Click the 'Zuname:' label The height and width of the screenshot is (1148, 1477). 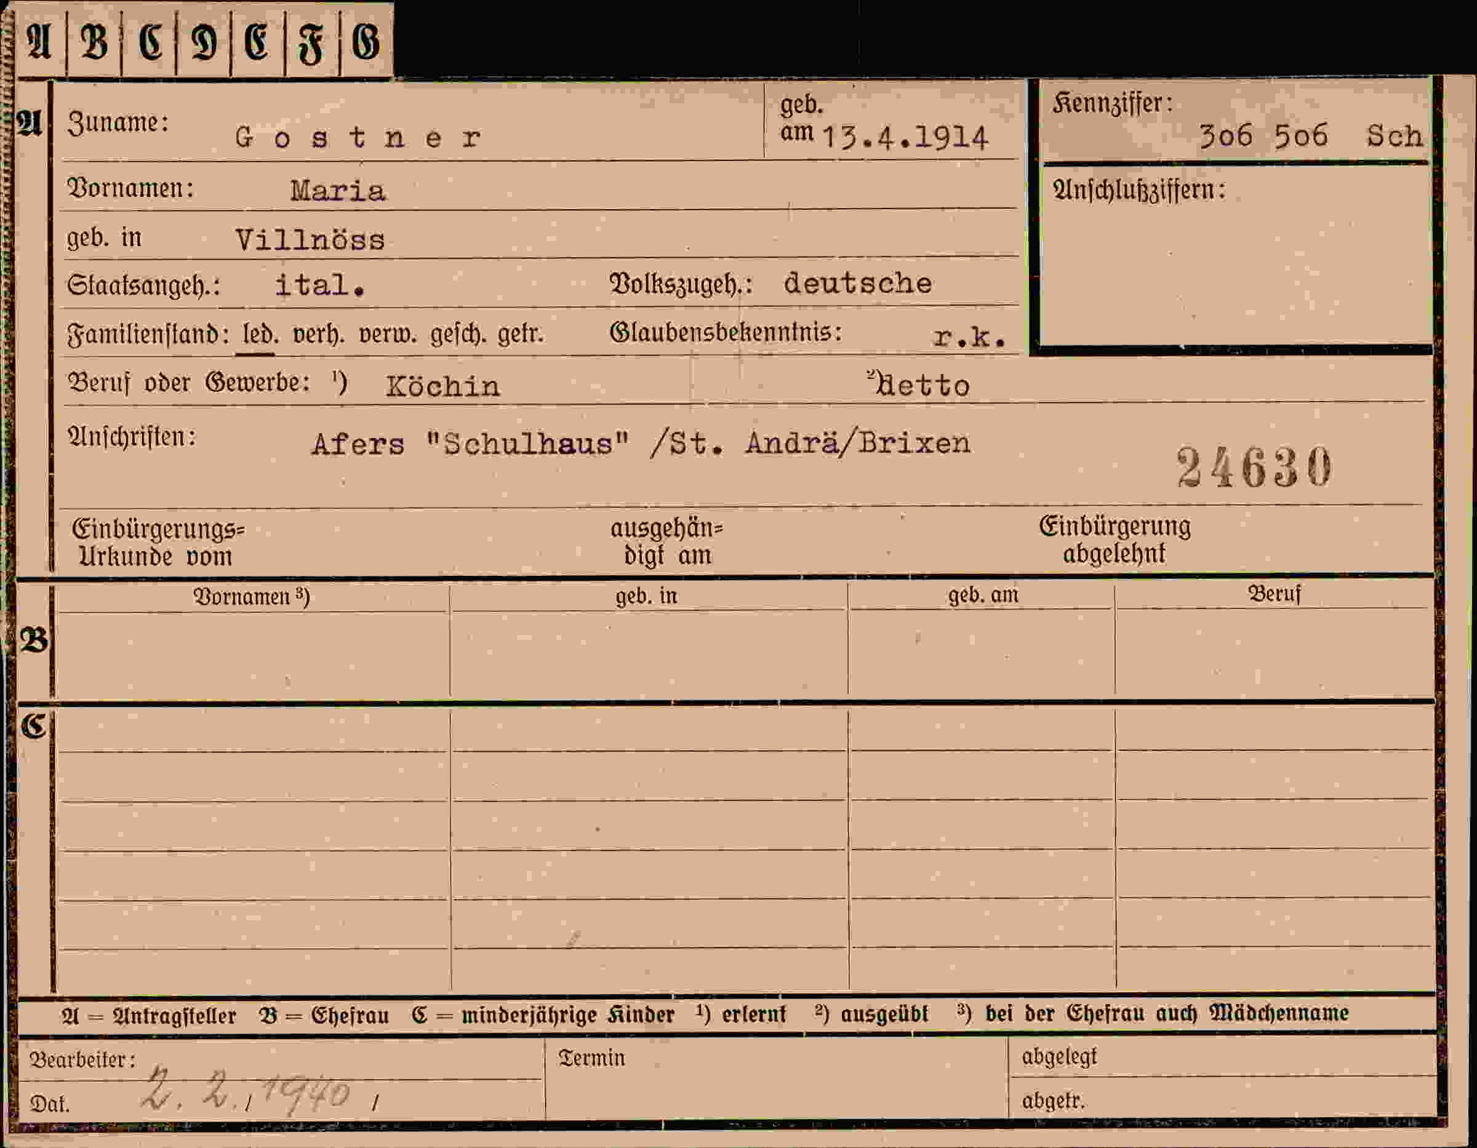click(118, 123)
